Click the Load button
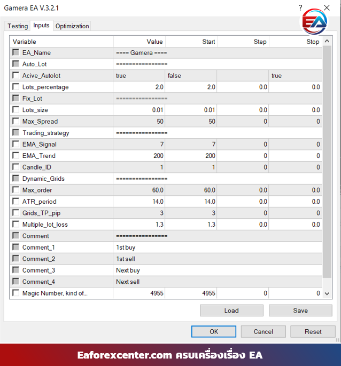The height and width of the screenshot is (366, 341). 231,311
